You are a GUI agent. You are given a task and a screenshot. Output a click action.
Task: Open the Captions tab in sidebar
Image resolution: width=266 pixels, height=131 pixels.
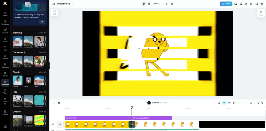5,57
